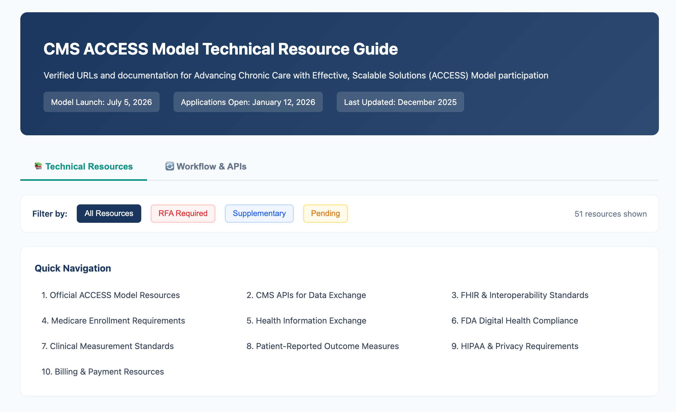Click the refresh icon beside Workflow & APIs
Image resolution: width=676 pixels, height=412 pixels.
(170, 166)
